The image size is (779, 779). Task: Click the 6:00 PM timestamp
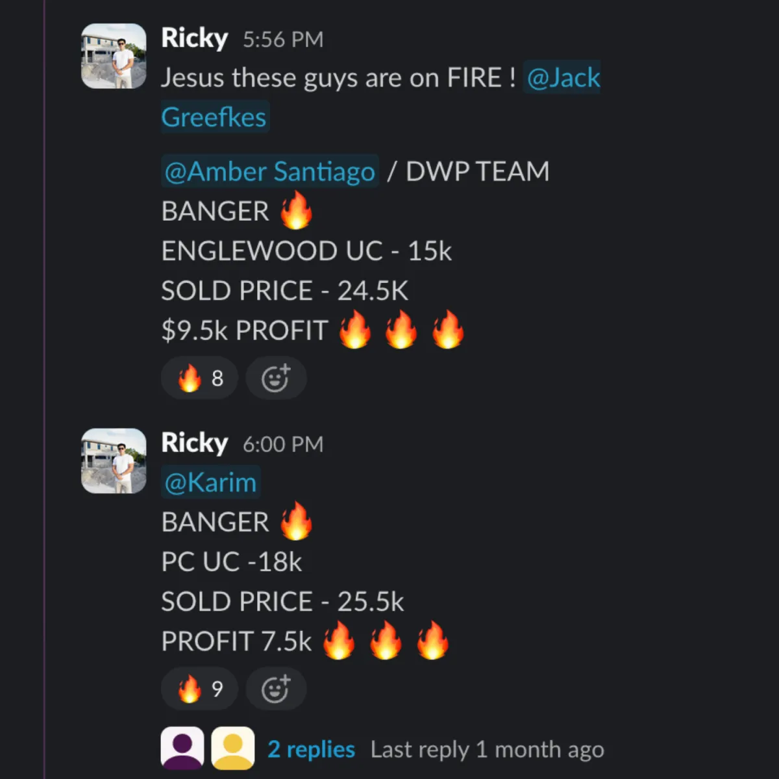[283, 444]
